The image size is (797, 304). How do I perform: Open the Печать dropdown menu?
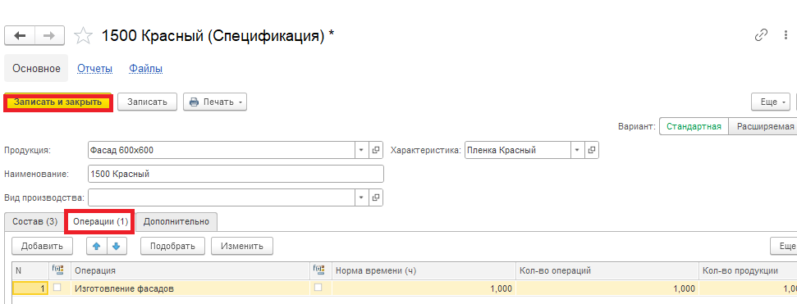215,102
